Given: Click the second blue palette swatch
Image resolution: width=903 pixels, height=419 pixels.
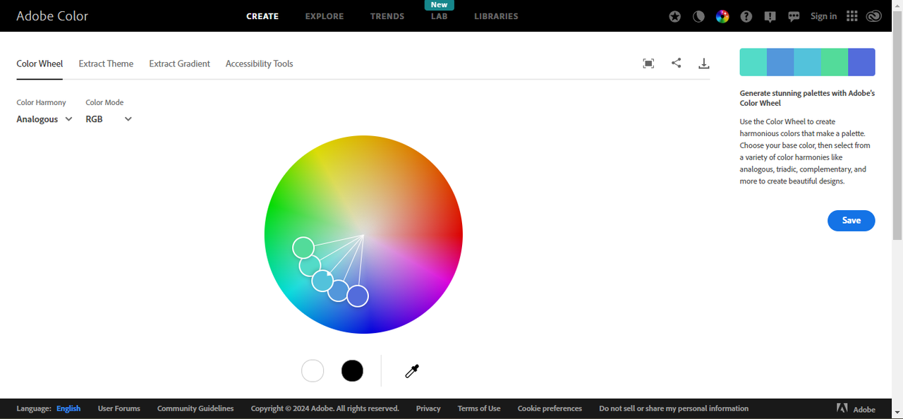Looking at the screenshot, I should point(780,62).
